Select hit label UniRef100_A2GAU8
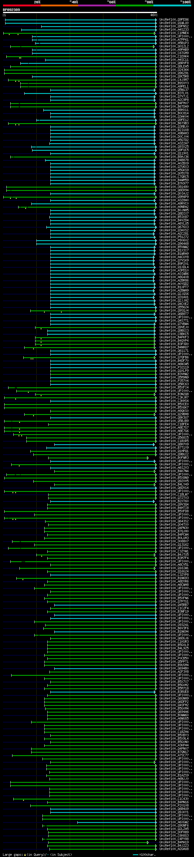Screen dimensions: 194x857 [x=174, y=849]
